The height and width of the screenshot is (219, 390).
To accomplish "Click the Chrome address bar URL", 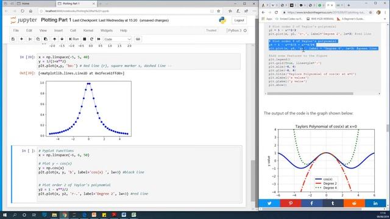I will 326,12.
